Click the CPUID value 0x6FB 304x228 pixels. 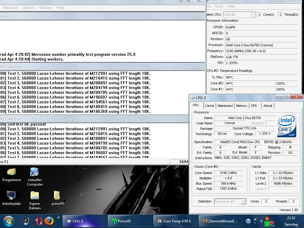tap(261, 27)
